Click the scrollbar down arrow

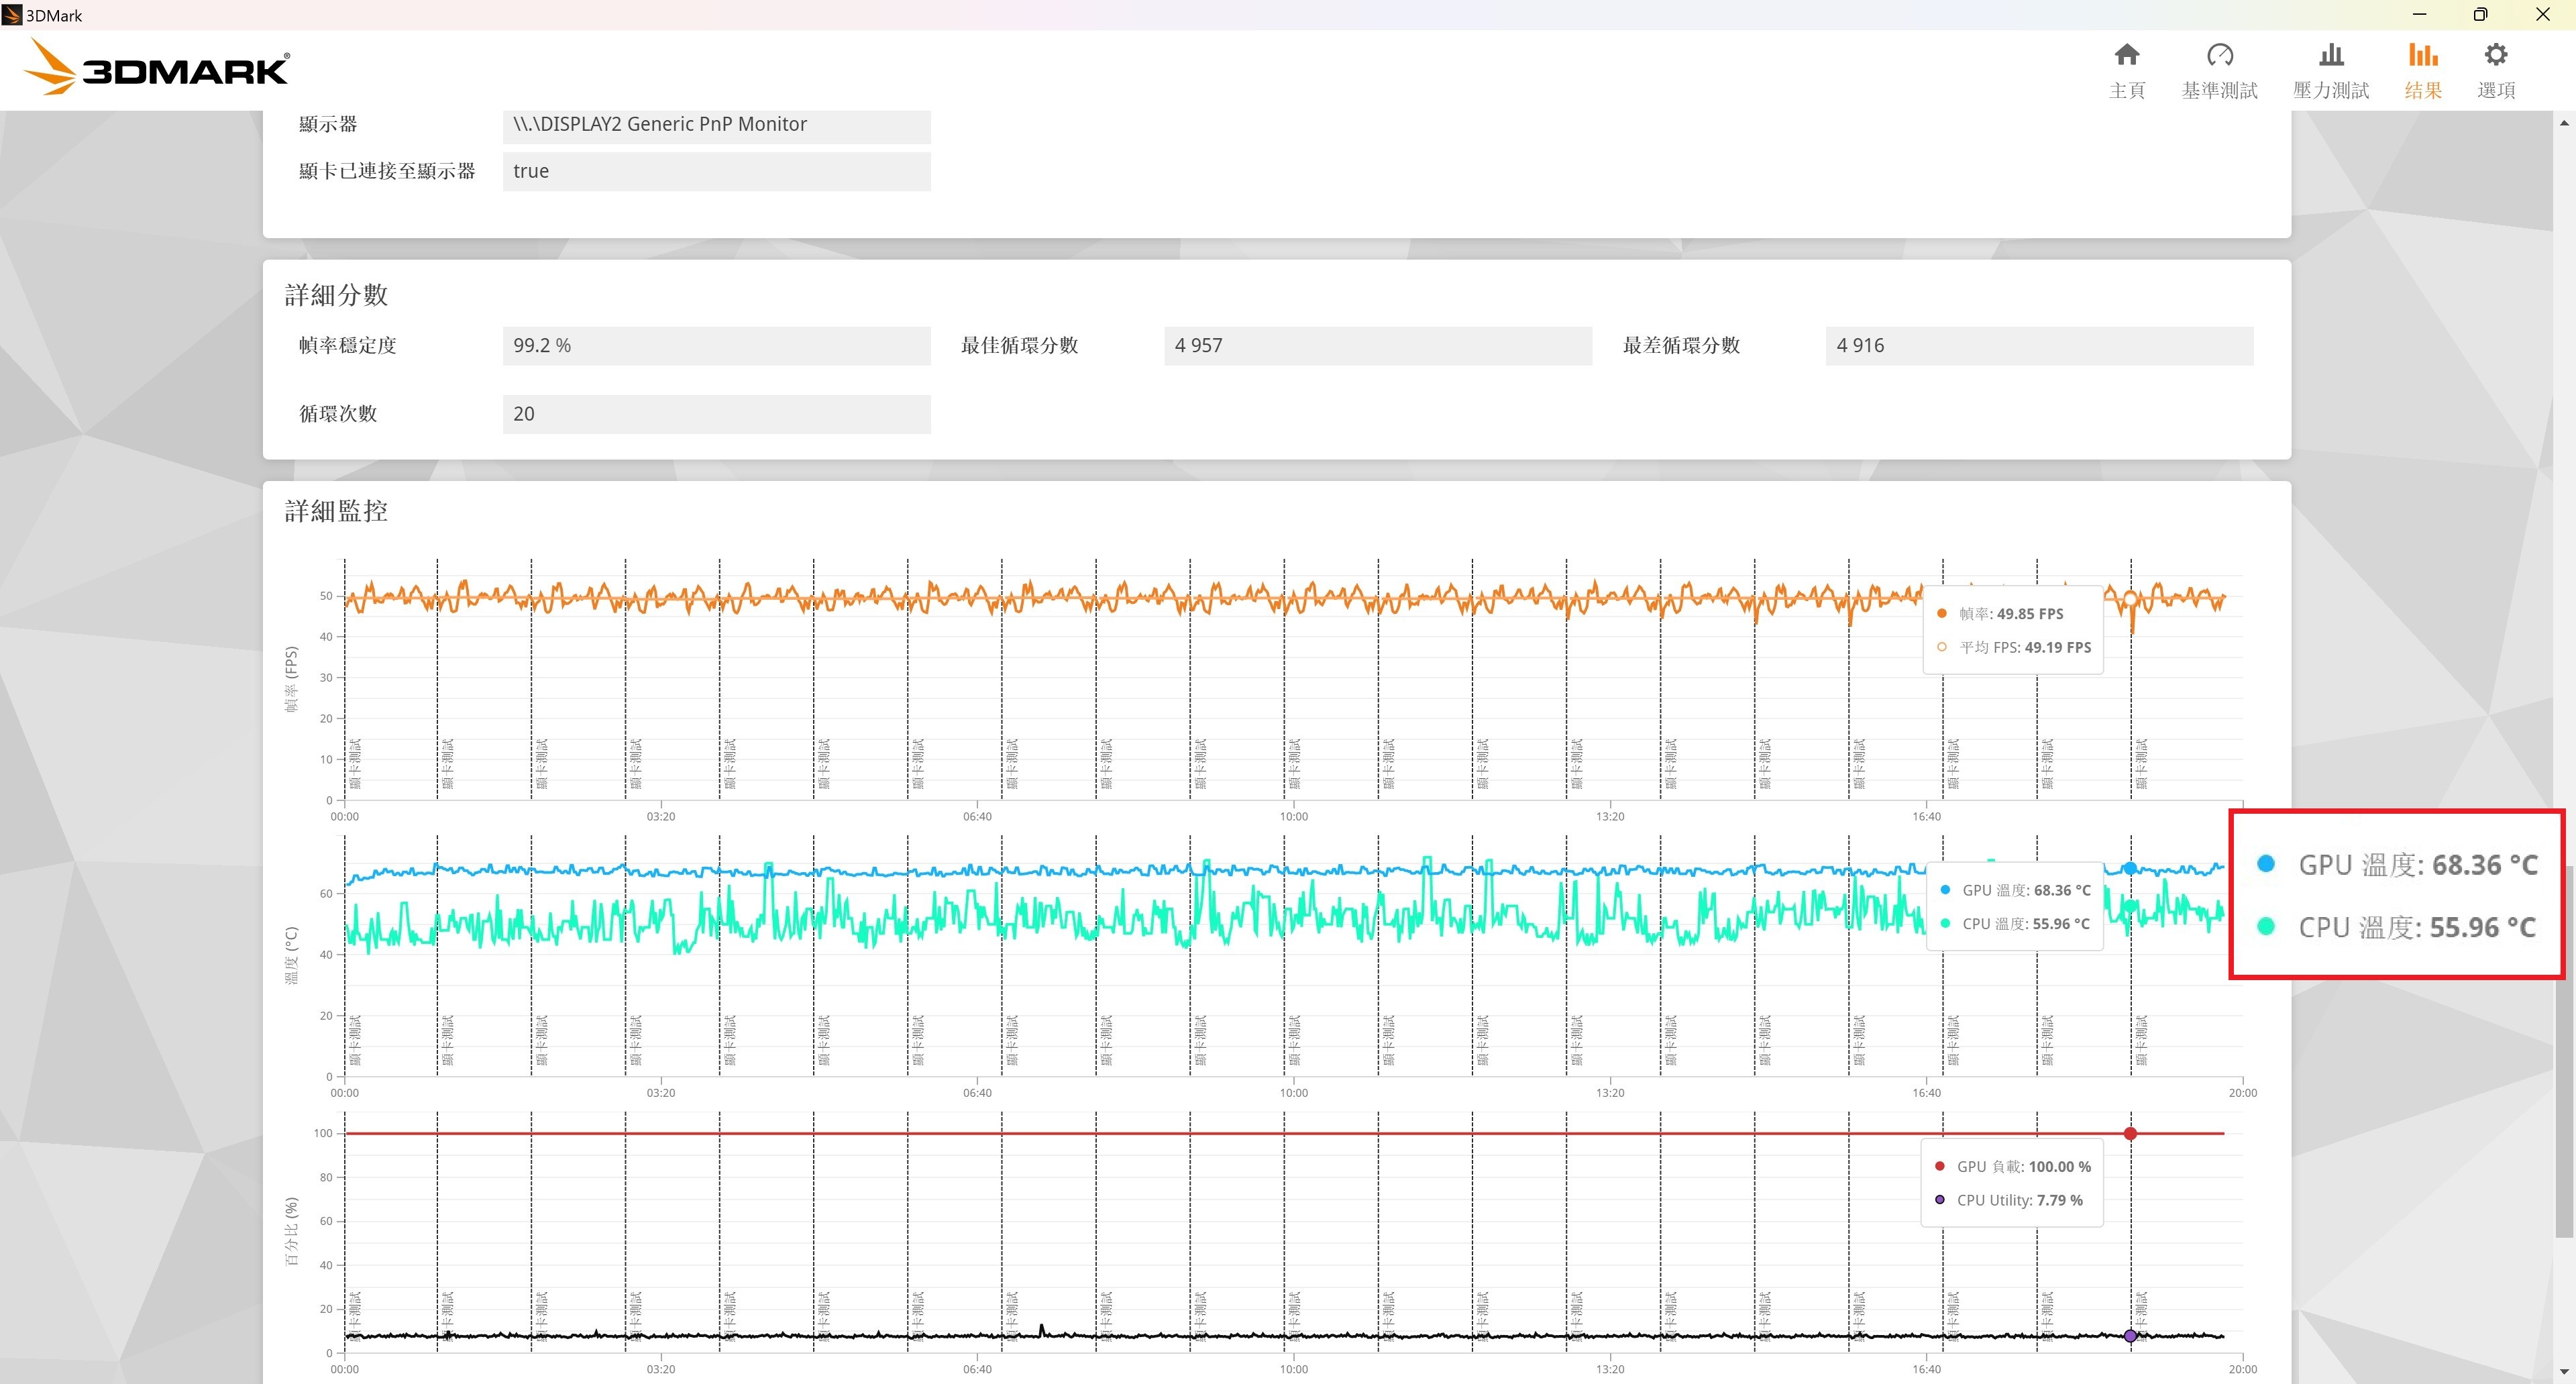[2564, 1372]
